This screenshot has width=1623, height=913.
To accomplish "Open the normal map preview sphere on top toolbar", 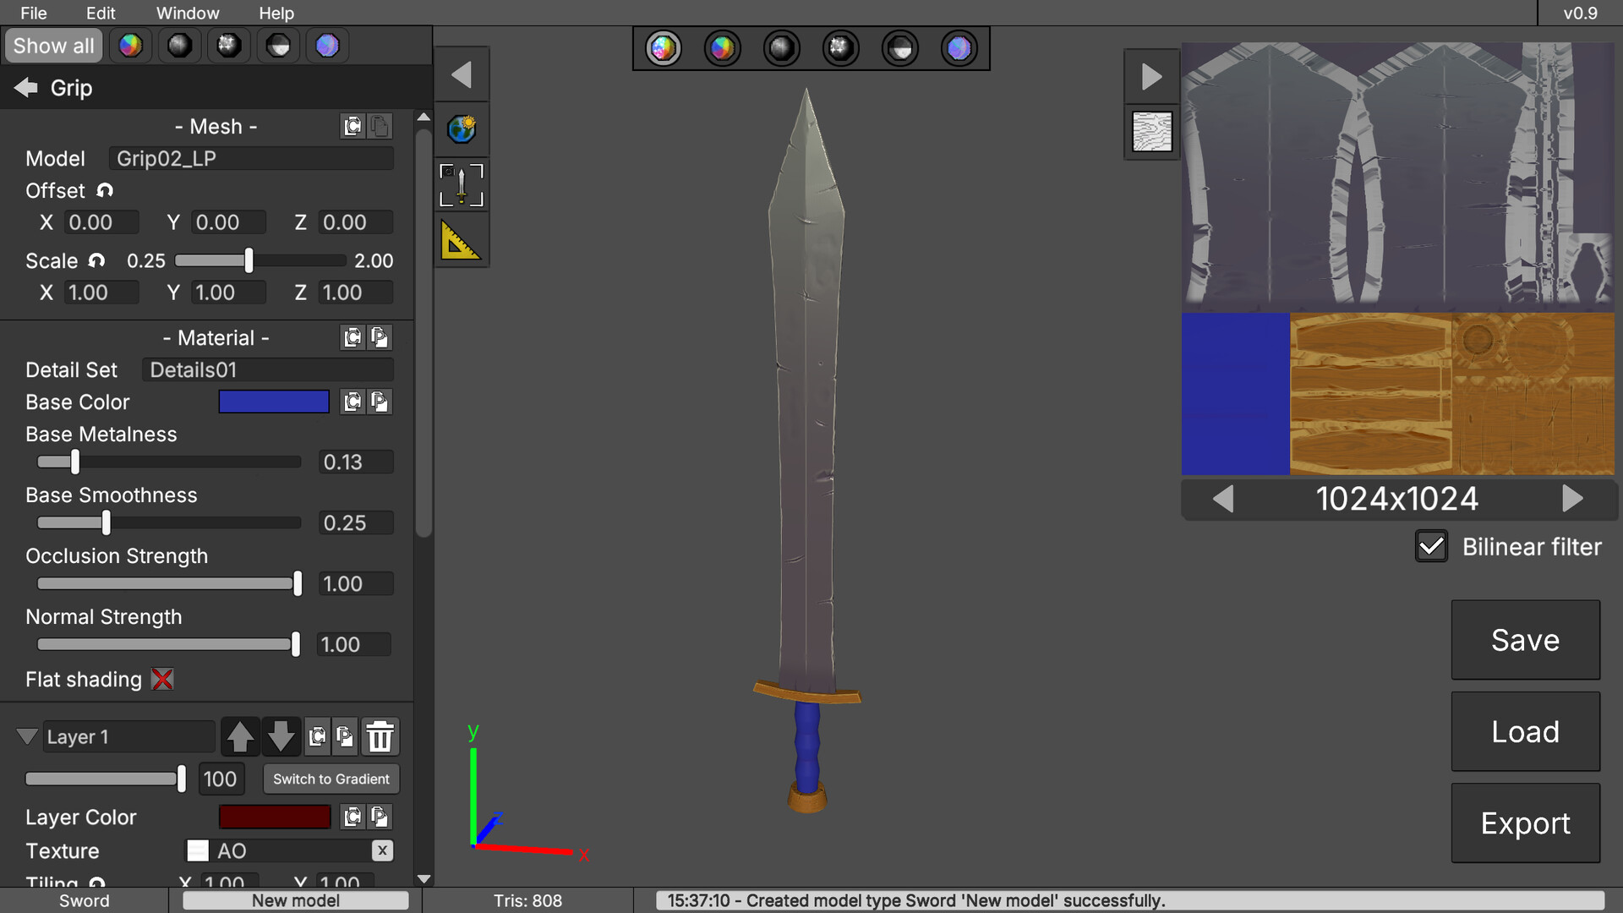I will (x=959, y=48).
